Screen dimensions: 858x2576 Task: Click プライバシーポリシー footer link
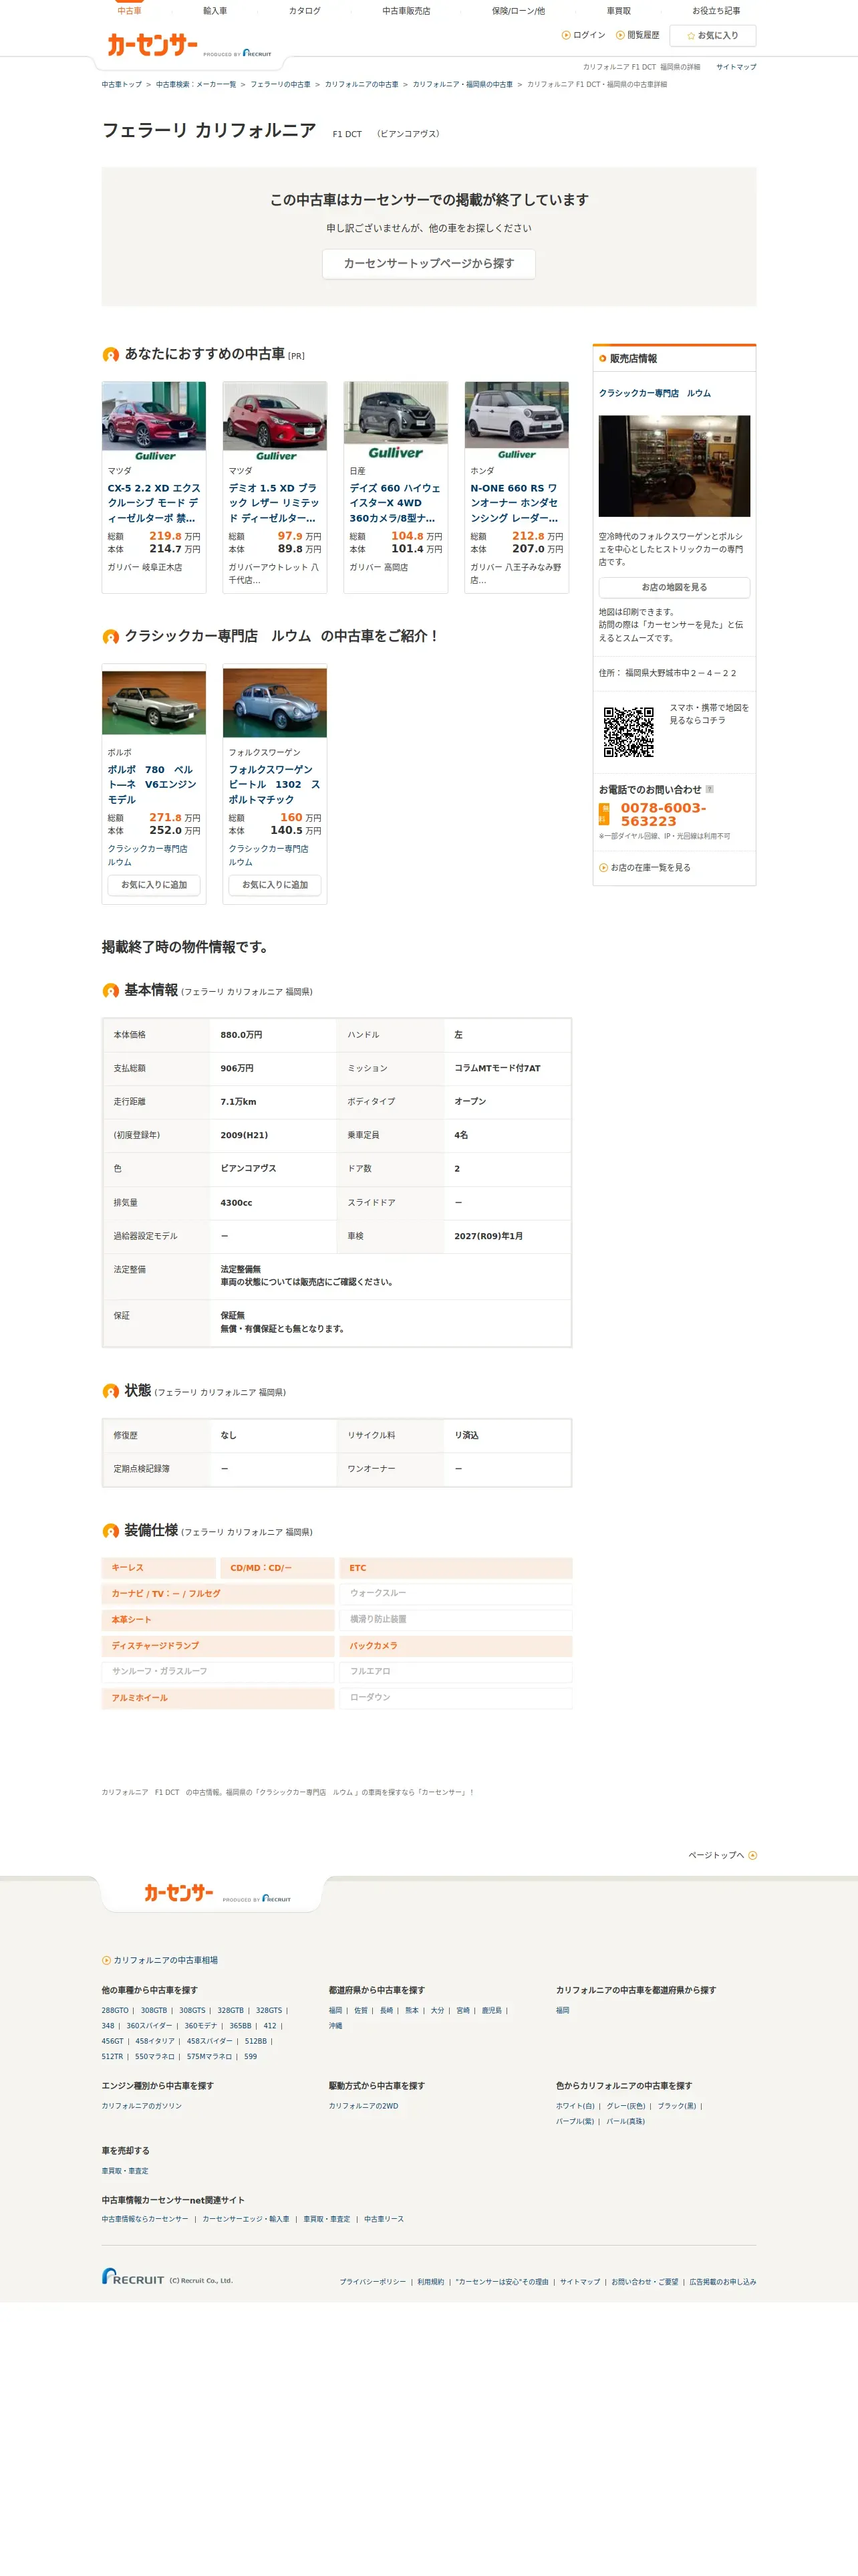pyautogui.click(x=373, y=2281)
